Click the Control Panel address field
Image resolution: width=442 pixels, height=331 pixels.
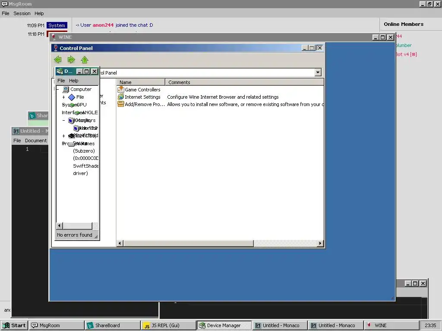tap(207, 72)
